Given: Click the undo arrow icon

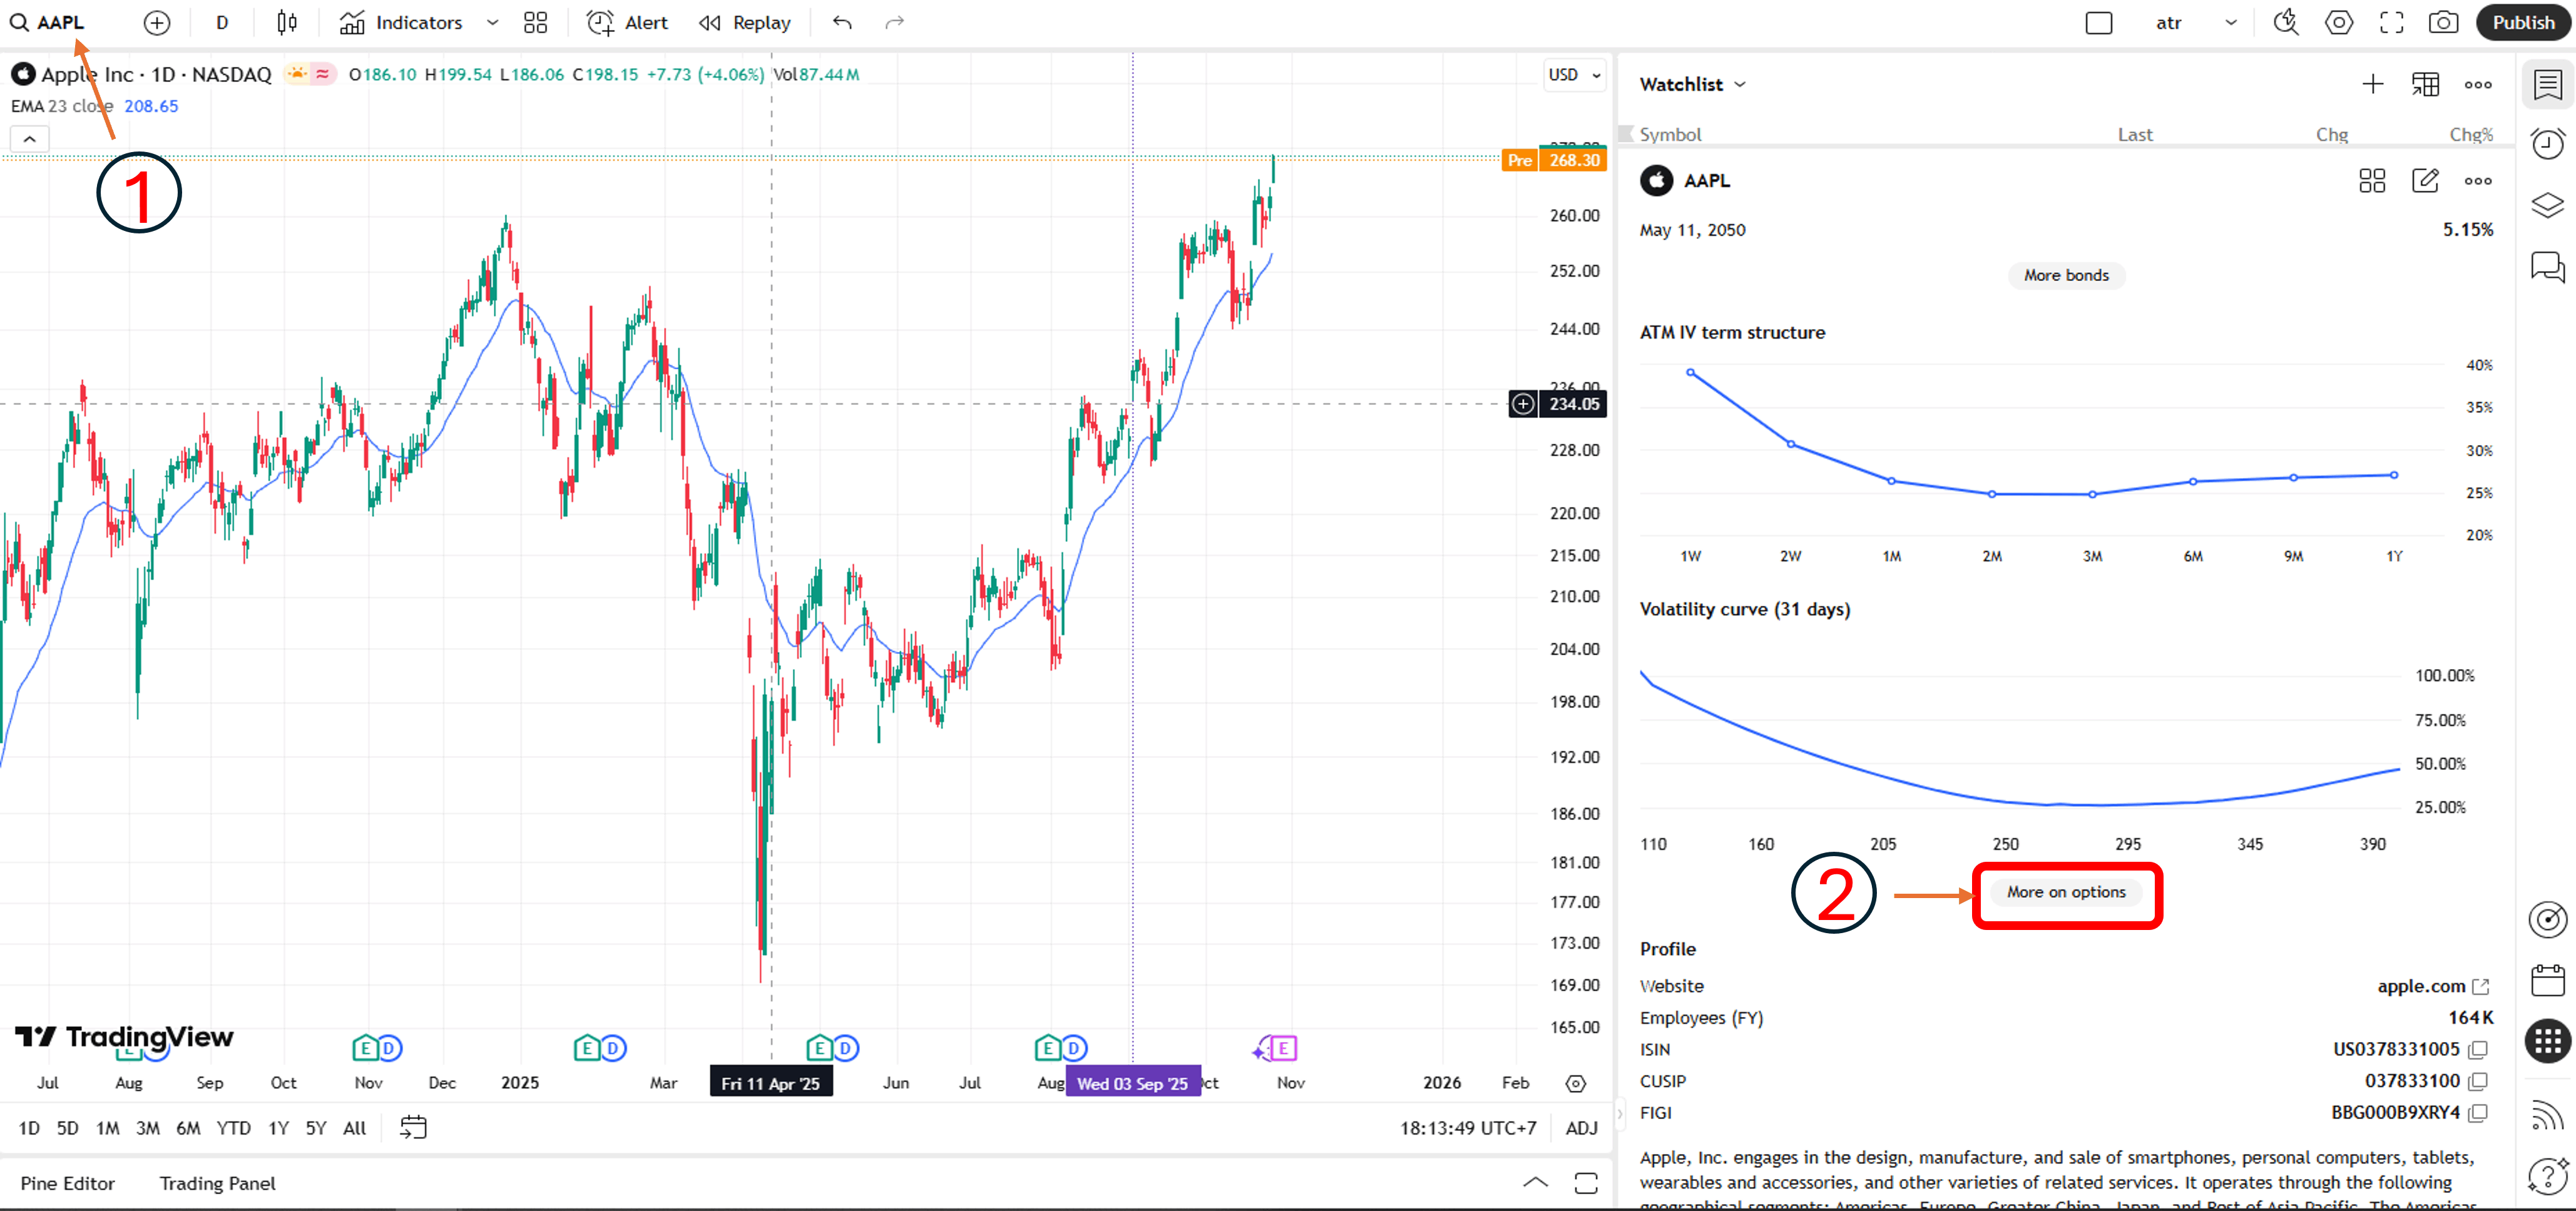Looking at the screenshot, I should [842, 22].
